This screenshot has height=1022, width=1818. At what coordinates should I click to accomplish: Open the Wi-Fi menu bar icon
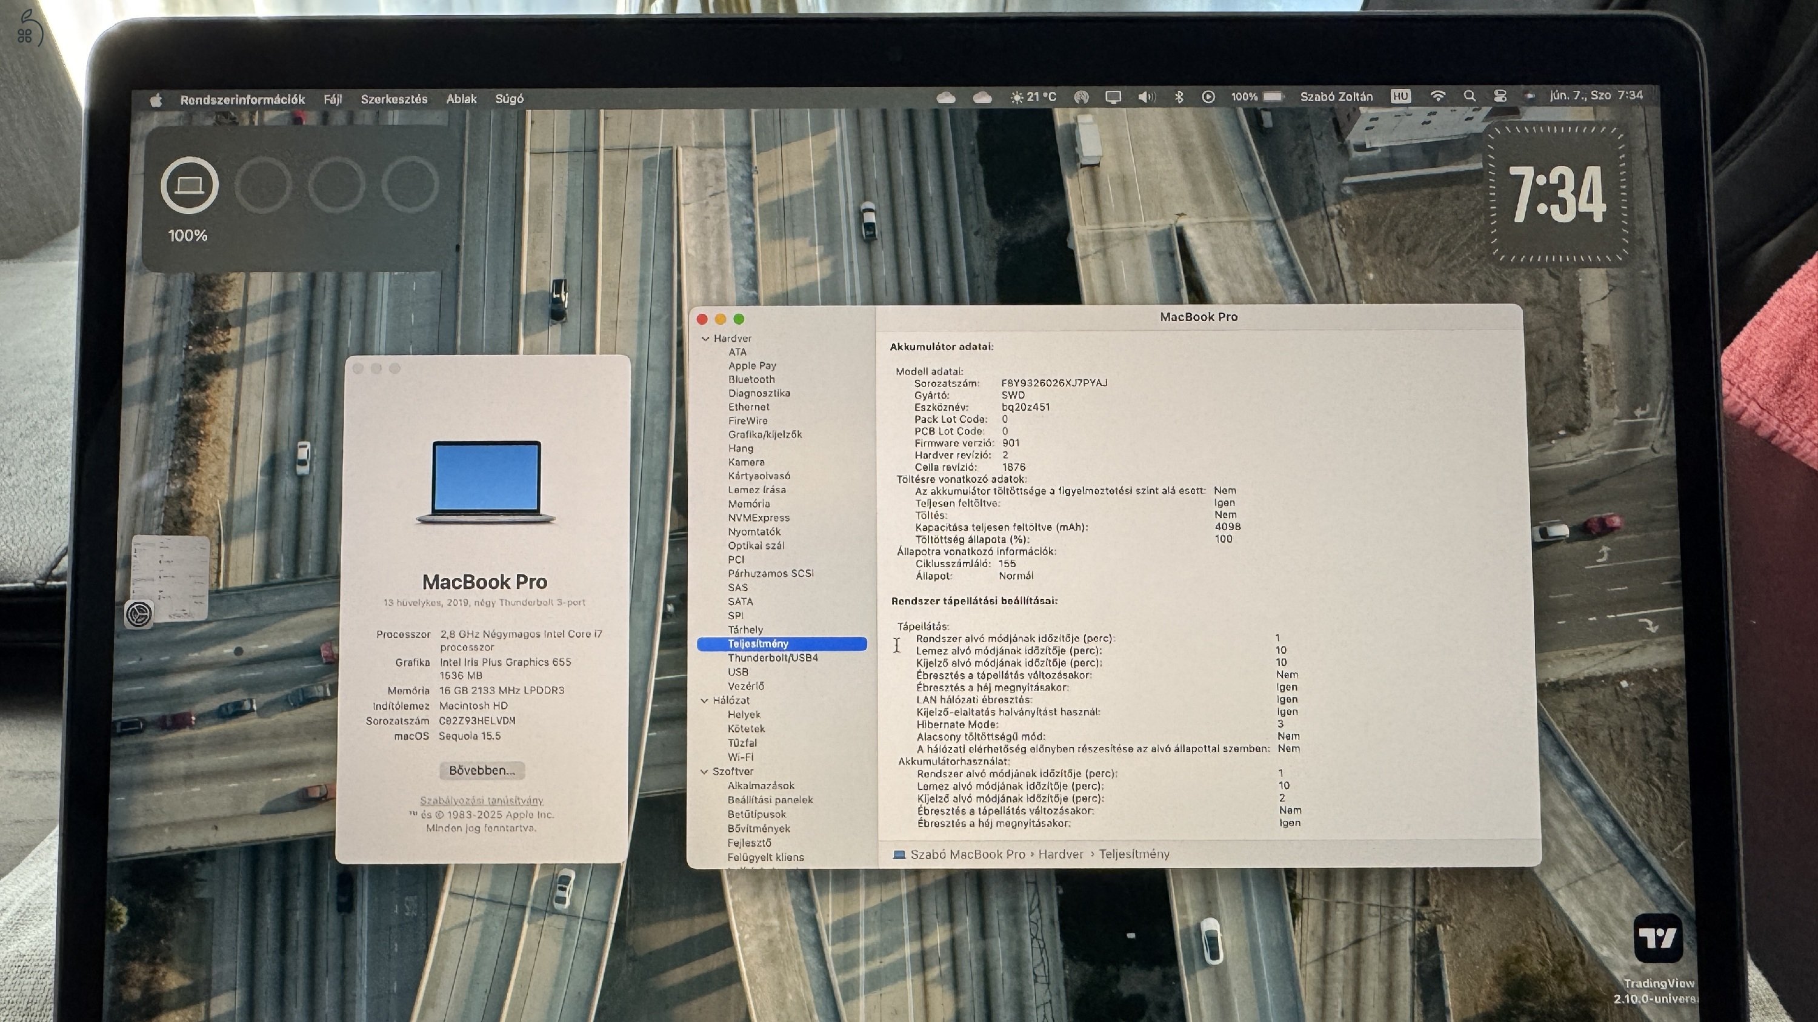(1437, 96)
